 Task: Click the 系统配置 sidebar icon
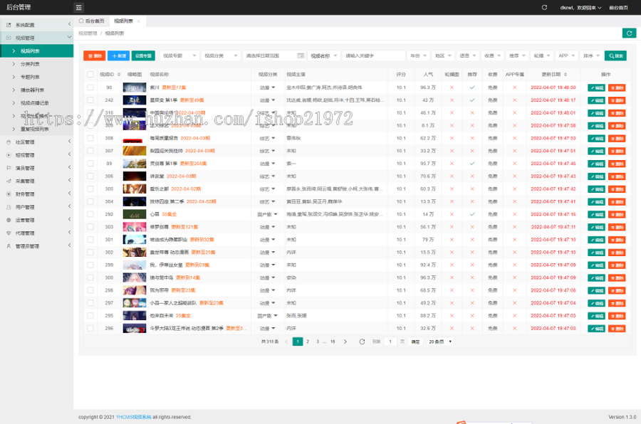pyautogui.click(x=9, y=25)
